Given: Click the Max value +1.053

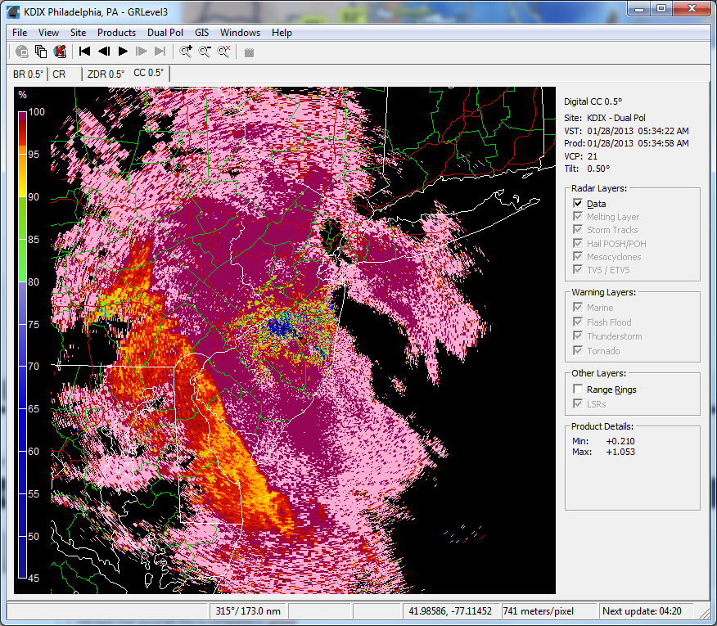Looking at the screenshot, I should [620, 452].
